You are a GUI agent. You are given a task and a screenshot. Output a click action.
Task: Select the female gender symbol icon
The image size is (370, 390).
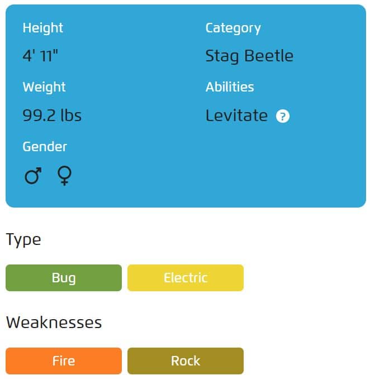(x=64, y=175)
